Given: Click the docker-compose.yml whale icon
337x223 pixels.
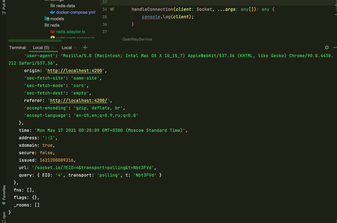Looking at the screenshot, I should (x=53, y=12).
